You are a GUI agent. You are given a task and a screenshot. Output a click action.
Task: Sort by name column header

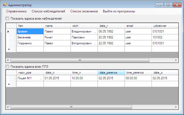(x=57, y=26)
